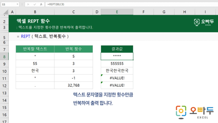The height and width of the screenshot is (123, 218).
Task: Click the green error indicator in cell E12
Action: pyautogui.click(x=102, y=83)
